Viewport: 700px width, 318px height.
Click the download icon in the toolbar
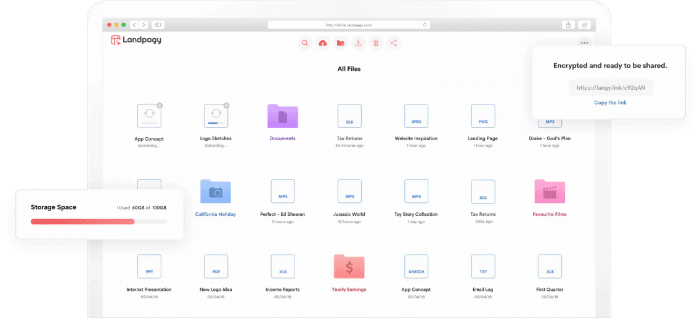(x=358, y=43)
